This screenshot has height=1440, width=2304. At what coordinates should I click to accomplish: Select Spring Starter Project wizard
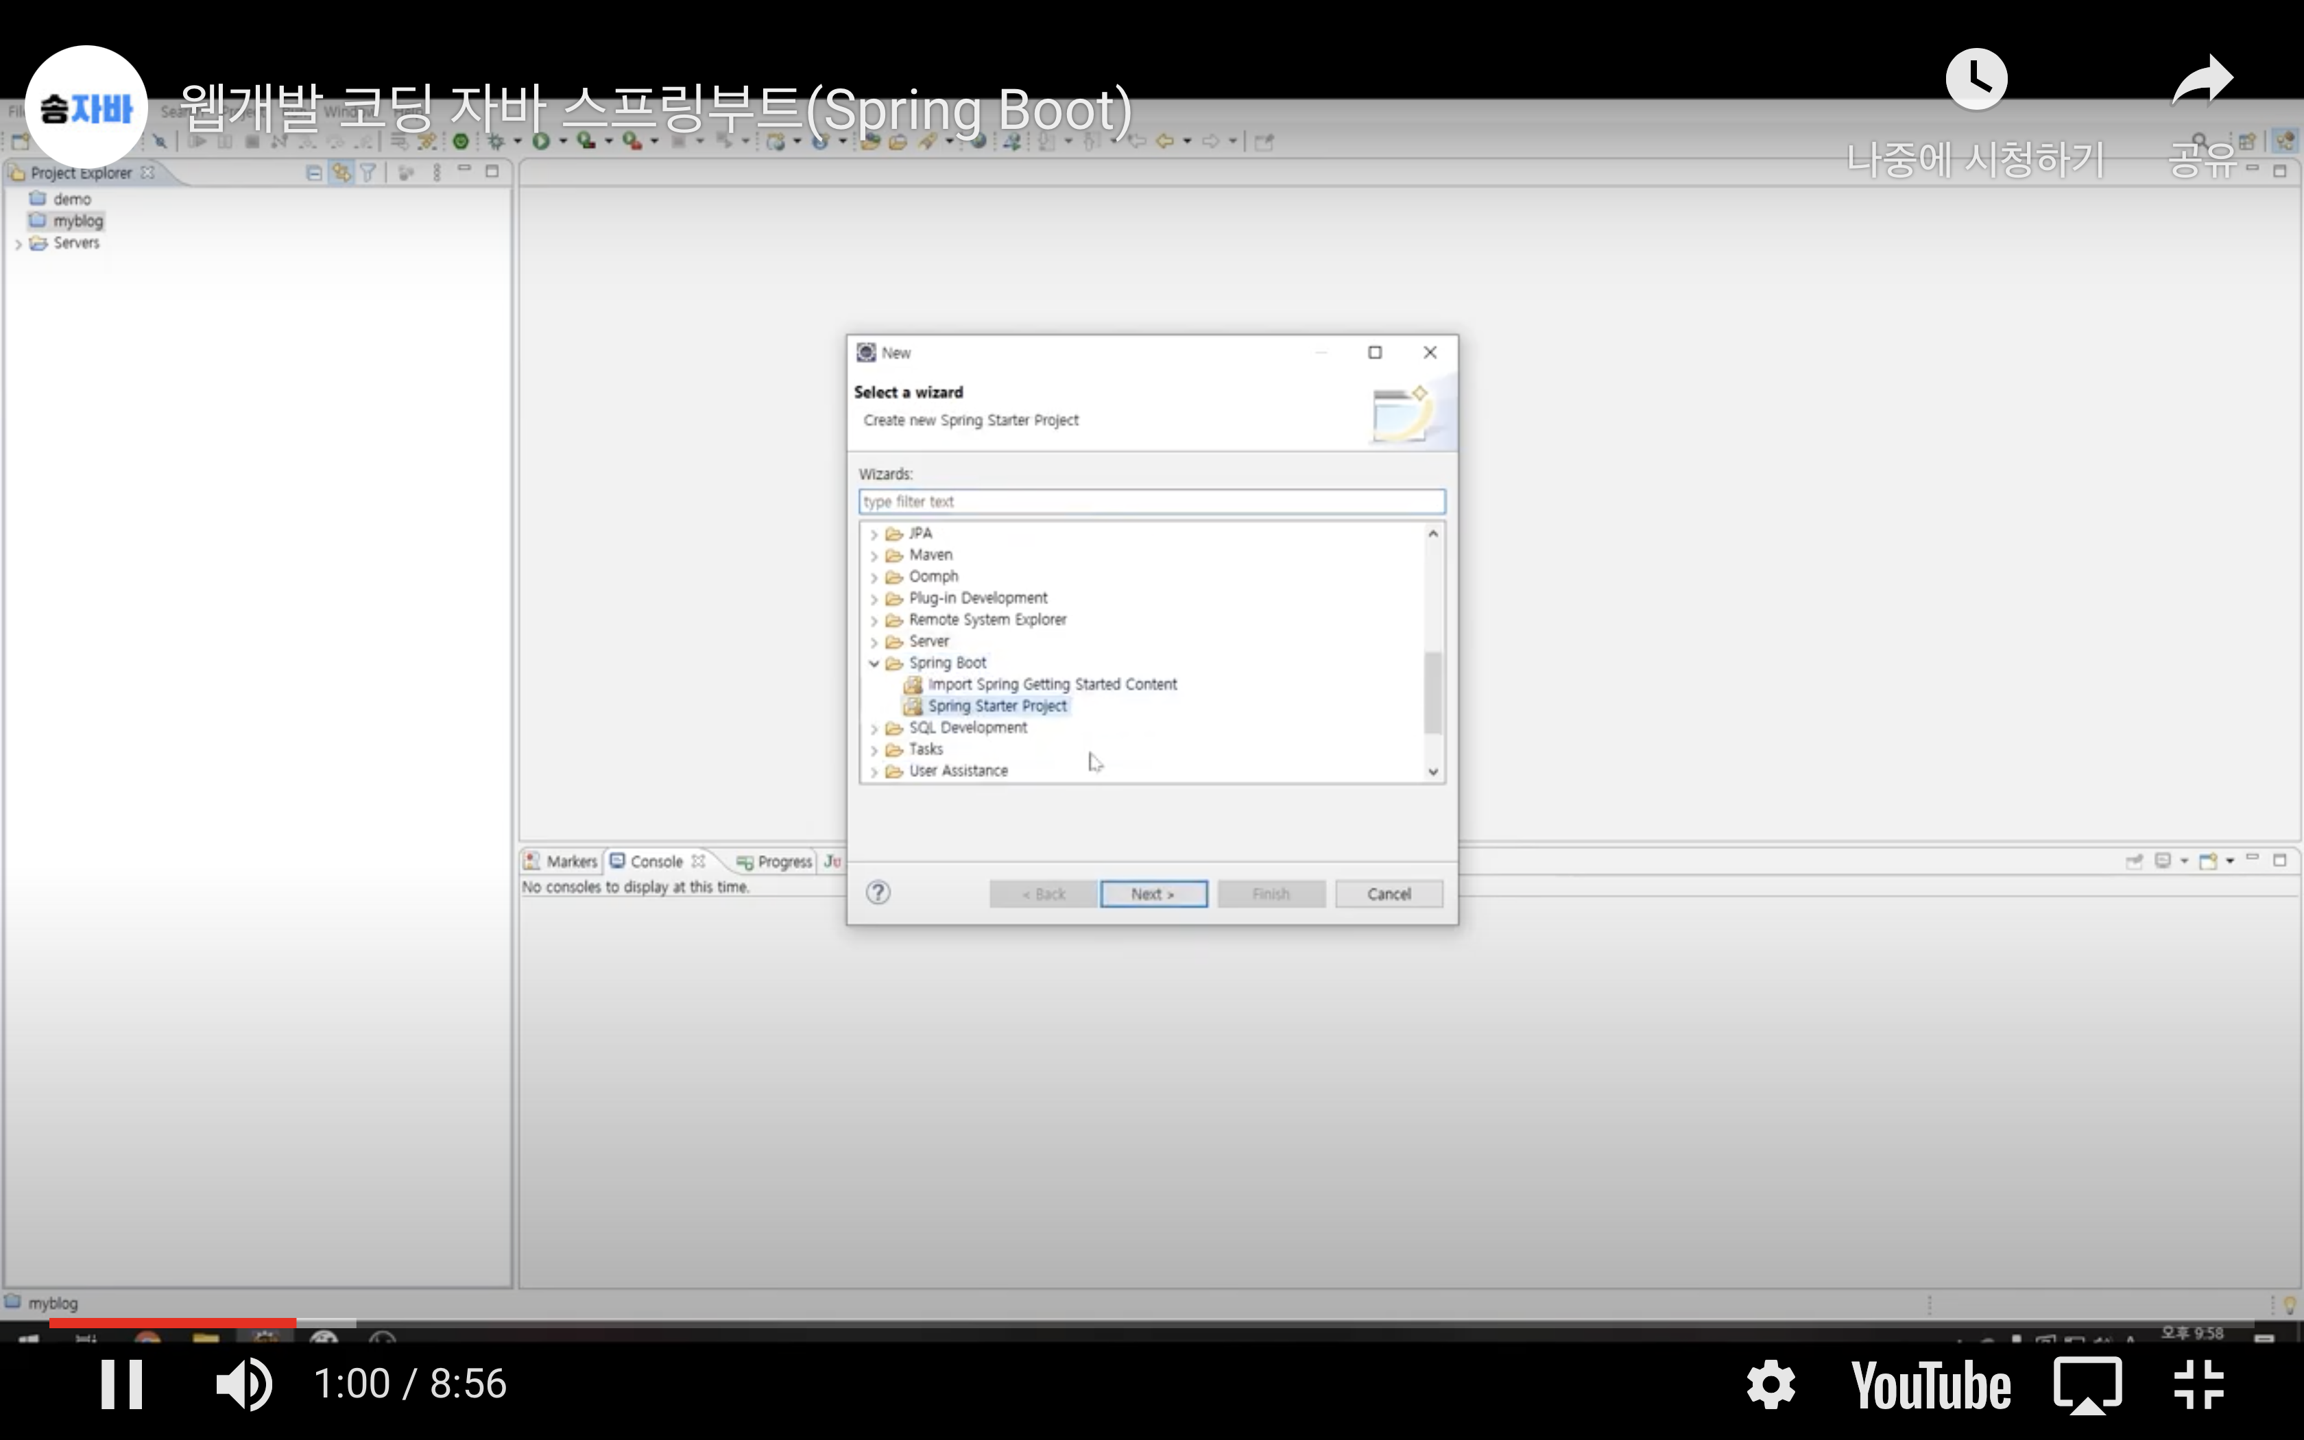point(985,706)
